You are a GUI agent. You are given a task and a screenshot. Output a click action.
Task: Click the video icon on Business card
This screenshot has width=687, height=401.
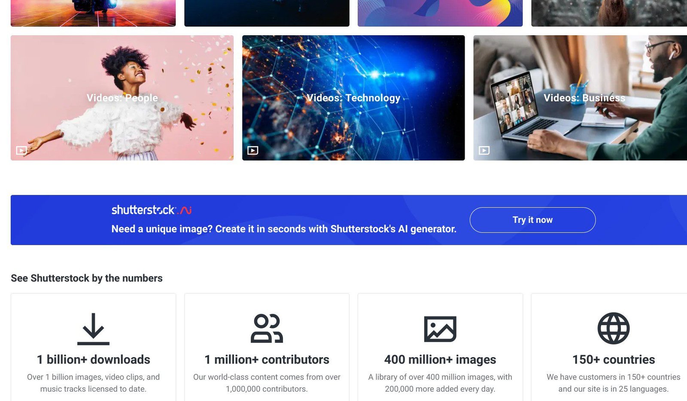click(x=484, y=150)
